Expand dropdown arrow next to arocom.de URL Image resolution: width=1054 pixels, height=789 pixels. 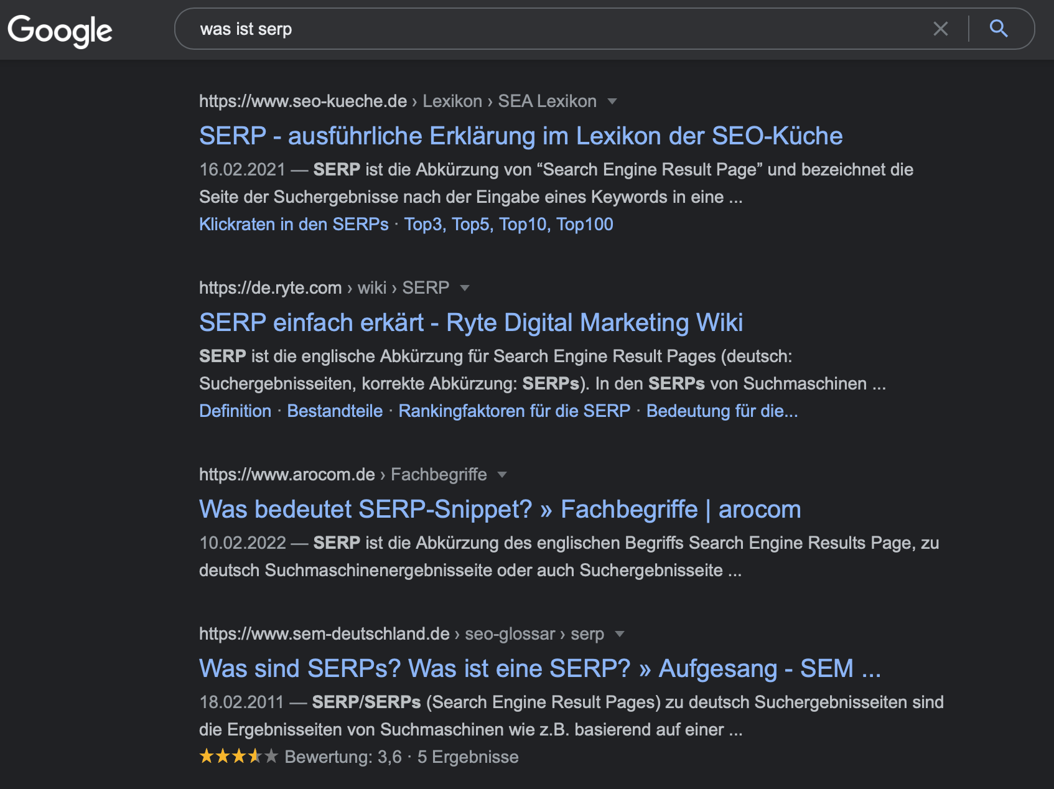(x=502, y=475)
